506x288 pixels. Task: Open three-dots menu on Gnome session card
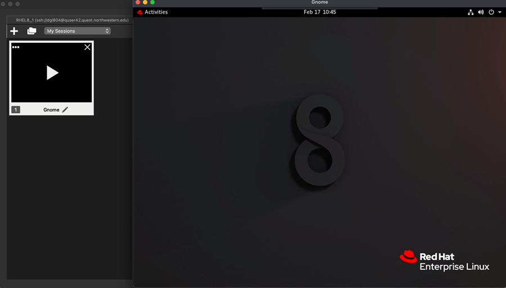(16, 47)
